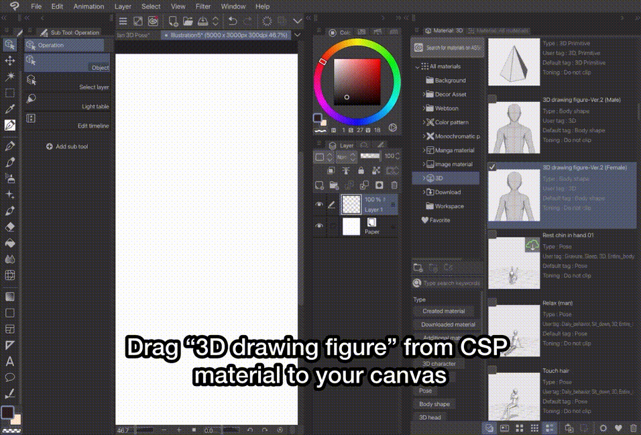Expand the 3D material folder
641x435 pixels.
click(424, 178)
